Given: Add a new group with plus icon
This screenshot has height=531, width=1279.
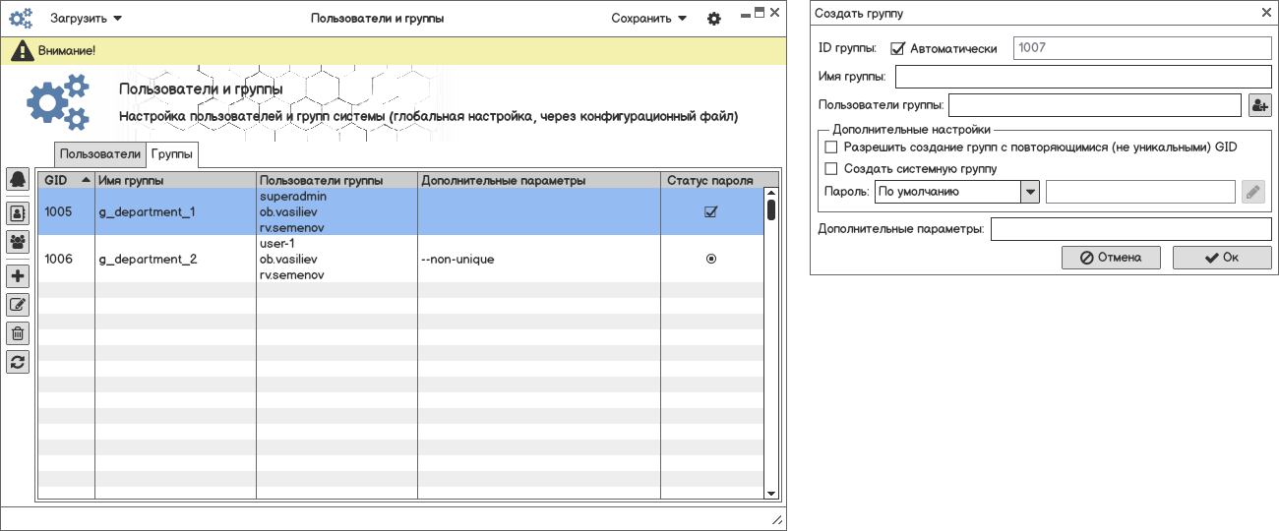Looking at the screenshot, I should click(x=18, y=276).
